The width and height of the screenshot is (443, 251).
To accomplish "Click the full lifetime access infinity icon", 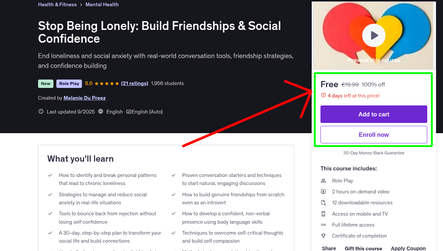I will point(323,225).
